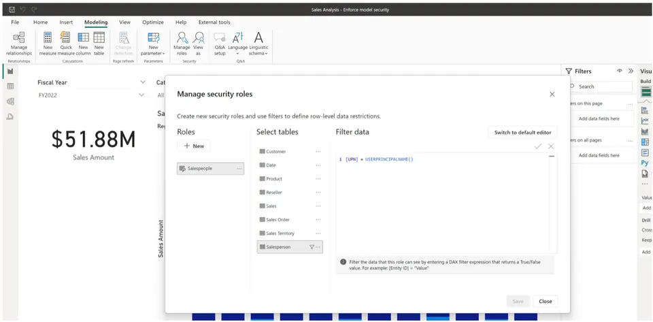Click the Redo icon in title bar
This screenshot has width=653, height=322.
[x=34, y=9]
